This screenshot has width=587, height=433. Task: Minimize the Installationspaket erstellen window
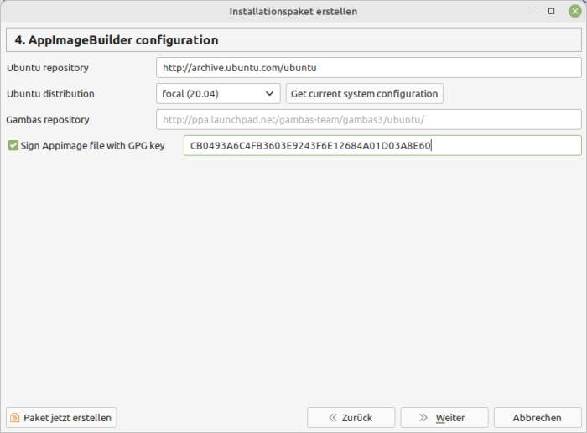527,12
